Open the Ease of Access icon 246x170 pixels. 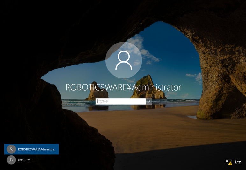[238, 162]
